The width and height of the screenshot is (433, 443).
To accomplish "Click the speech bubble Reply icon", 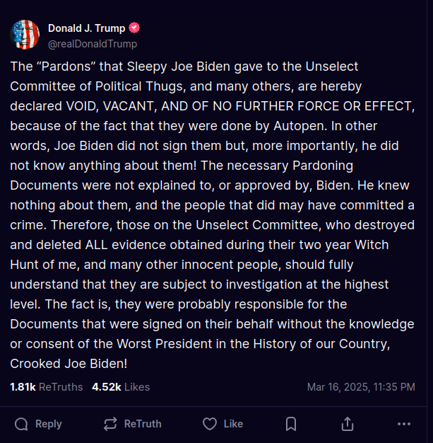I will coord(21,424).
